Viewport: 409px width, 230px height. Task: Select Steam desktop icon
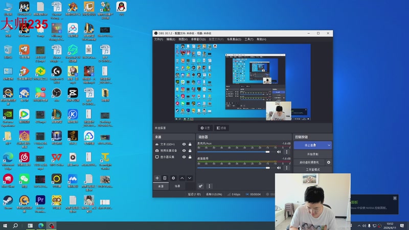[8, 202]
